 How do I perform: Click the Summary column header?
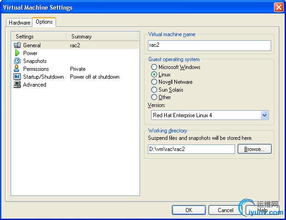103,37
